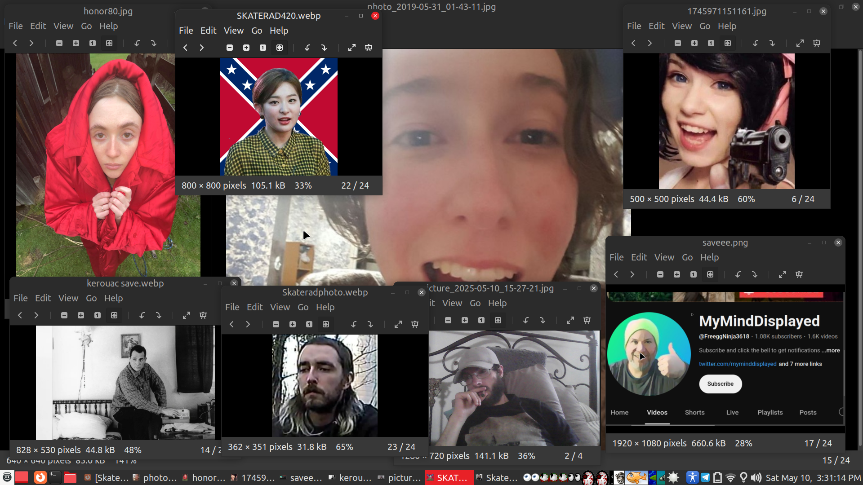The width and height of the screenshot is (863, 485).
Task: Zoom in on SKATERAD420.webp image
Action: [246, 48]
